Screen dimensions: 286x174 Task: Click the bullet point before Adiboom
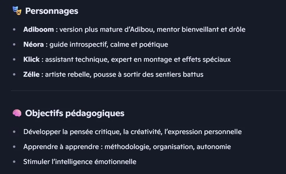[14, 29]
